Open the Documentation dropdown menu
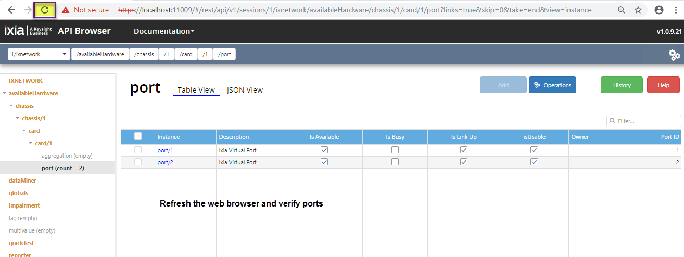Screen dimensions: 684x257 (164, 31)
